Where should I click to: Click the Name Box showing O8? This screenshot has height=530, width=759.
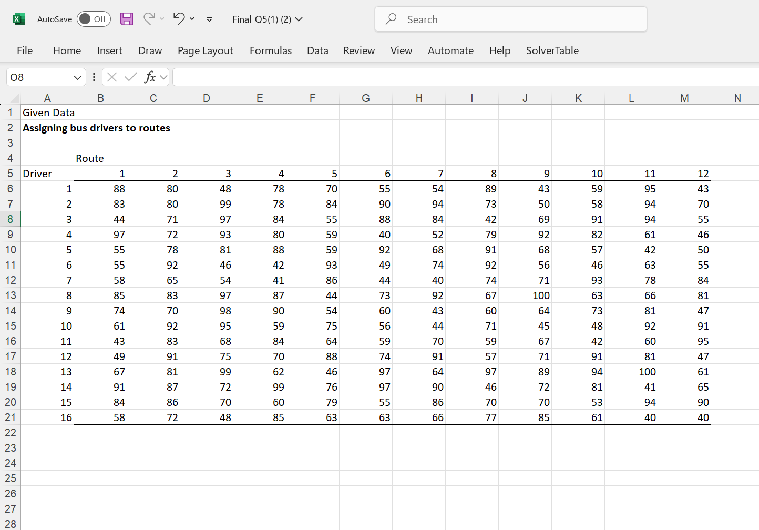pyautogui.click(x=40, y=77)
